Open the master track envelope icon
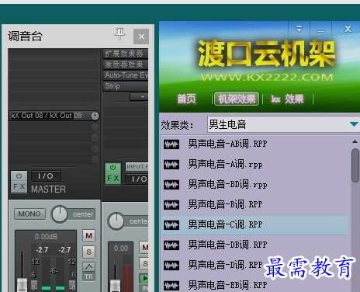 (x=88, y=266)
